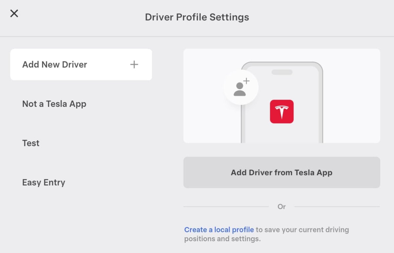Viewport: 394px width, 253px height.
Task: Click the plus icon beside Add New Driver
Action: 134,65
